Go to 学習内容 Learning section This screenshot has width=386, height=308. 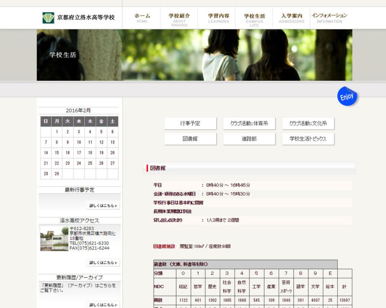coord(219,18)
